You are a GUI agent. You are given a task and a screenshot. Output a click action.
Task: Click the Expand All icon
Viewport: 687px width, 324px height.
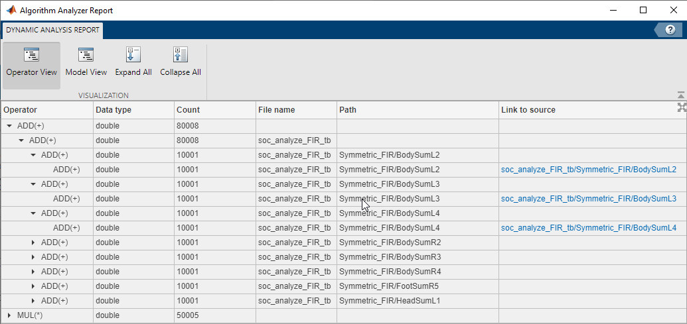pos(133,64)
